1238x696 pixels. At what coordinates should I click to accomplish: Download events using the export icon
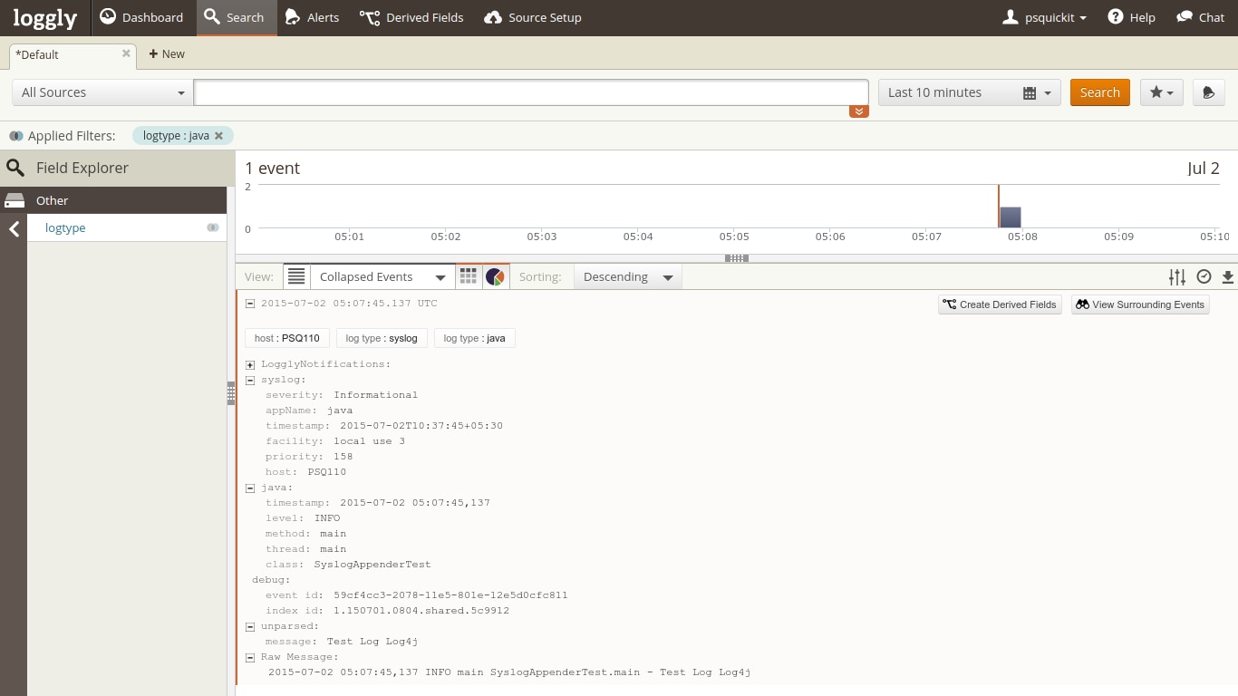(1227, 277)
